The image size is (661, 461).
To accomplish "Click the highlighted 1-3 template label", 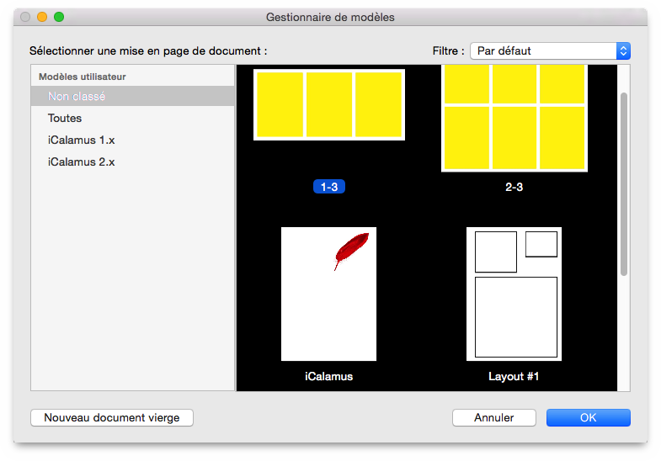I will [x=329, y=187].
